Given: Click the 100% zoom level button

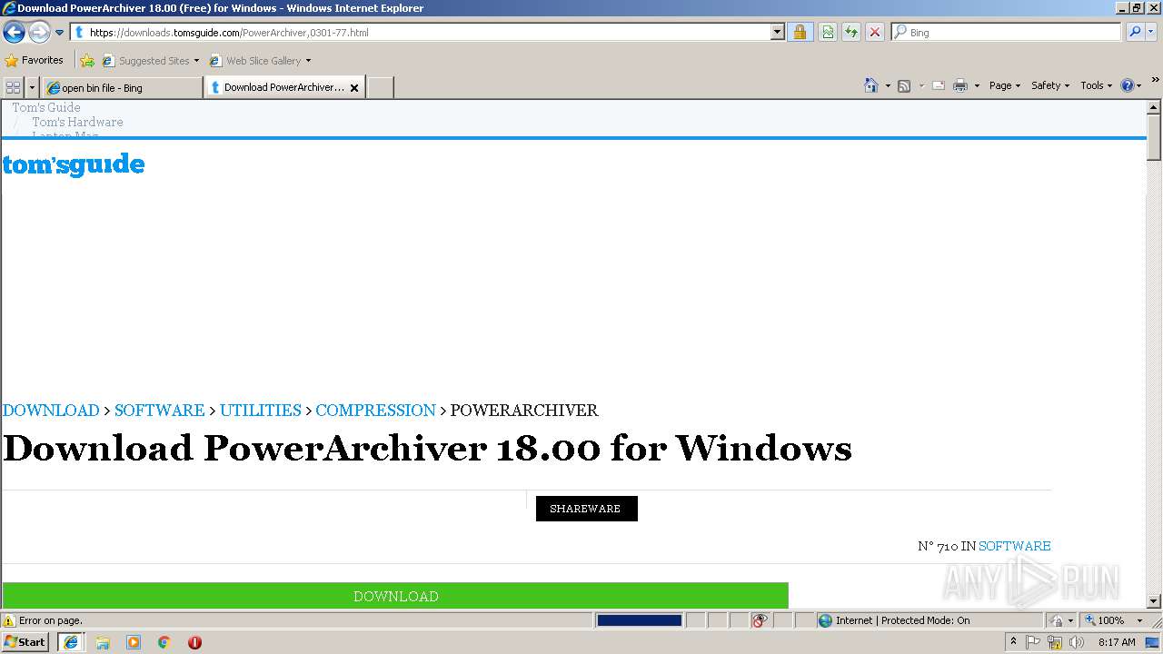Looking at the screenshot, I should 1104,620.
